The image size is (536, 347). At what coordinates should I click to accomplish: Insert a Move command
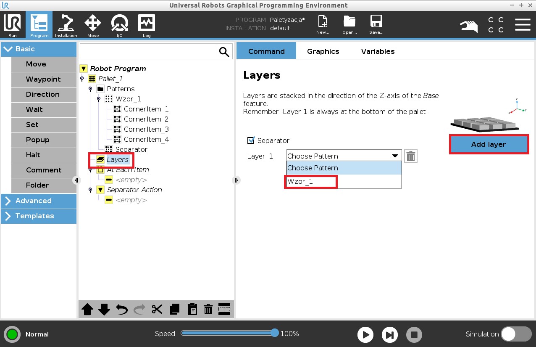point(44,64)
